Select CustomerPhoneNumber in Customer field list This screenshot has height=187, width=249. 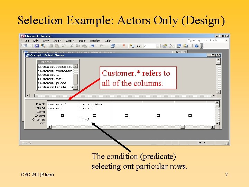click(56, 87)
